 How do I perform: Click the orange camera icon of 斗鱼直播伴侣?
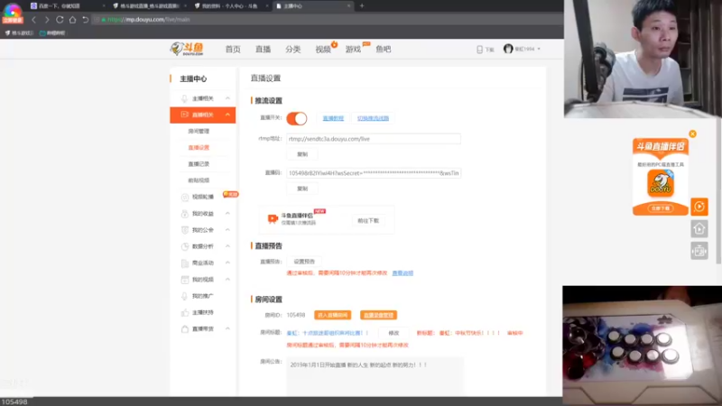pyautogui.click(x=273, y=218)
